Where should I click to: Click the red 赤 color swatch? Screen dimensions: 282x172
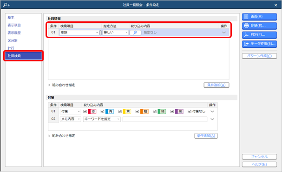click(x=92, y=112)
